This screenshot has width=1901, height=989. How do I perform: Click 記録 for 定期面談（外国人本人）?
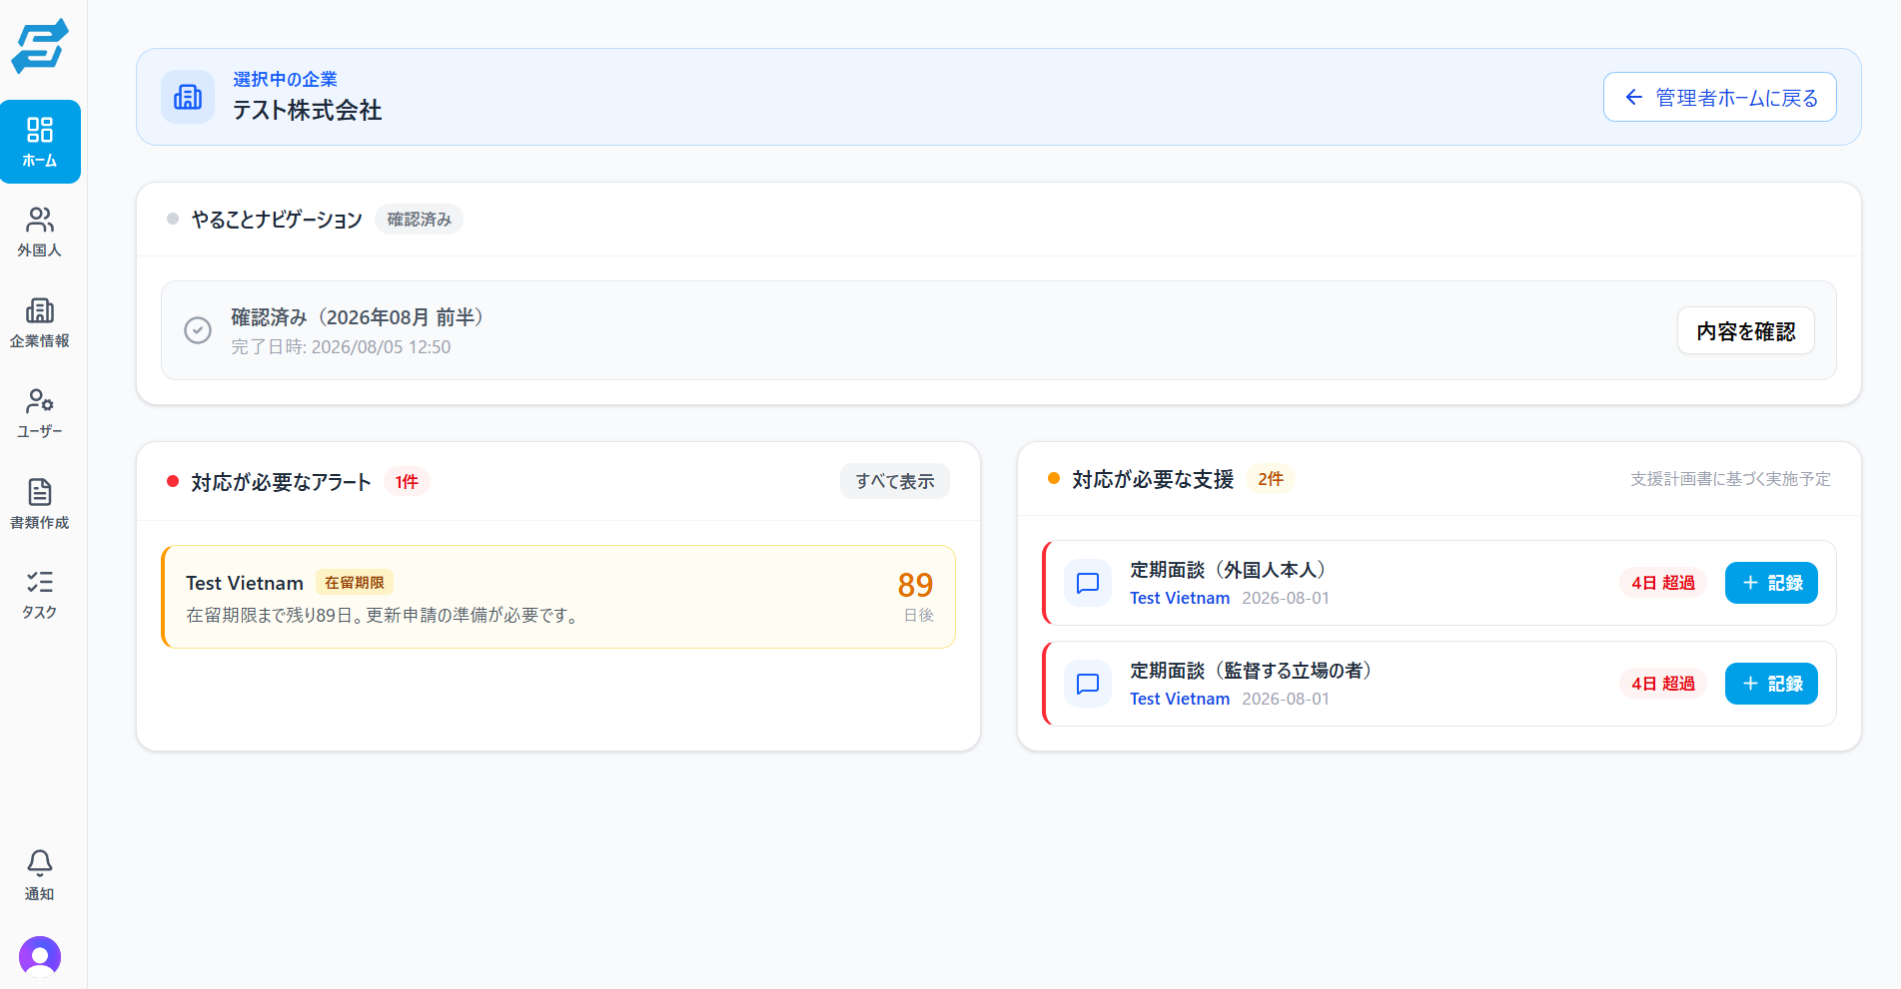pyautogui.click(x=1771, y=583)
